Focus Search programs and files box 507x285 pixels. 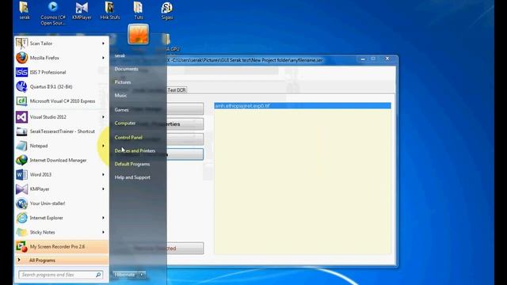[61, 275]
